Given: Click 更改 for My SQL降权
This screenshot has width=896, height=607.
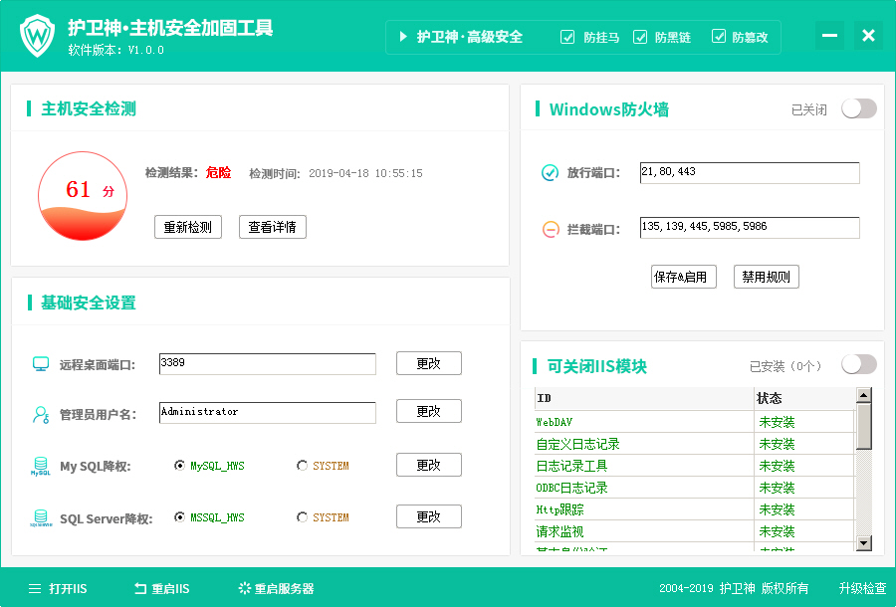Looking at the screenshot, I should pos(428,465).
